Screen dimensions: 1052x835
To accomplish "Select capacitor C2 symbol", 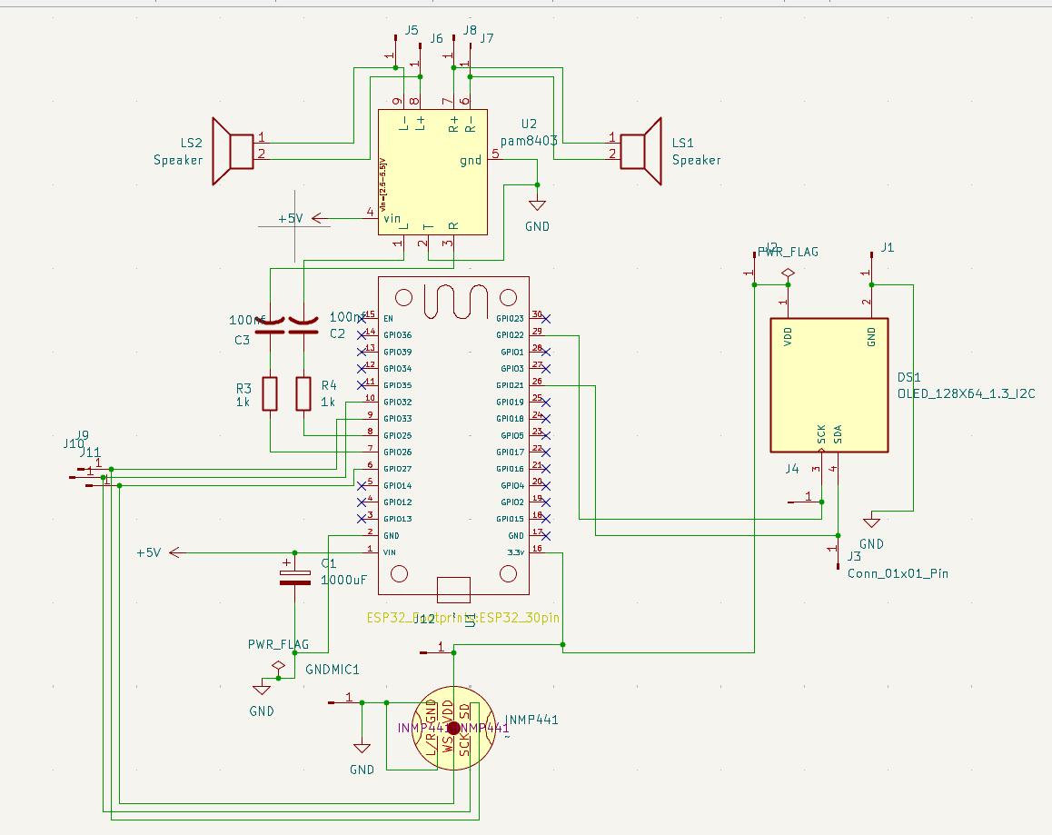I will click(303, 327).
